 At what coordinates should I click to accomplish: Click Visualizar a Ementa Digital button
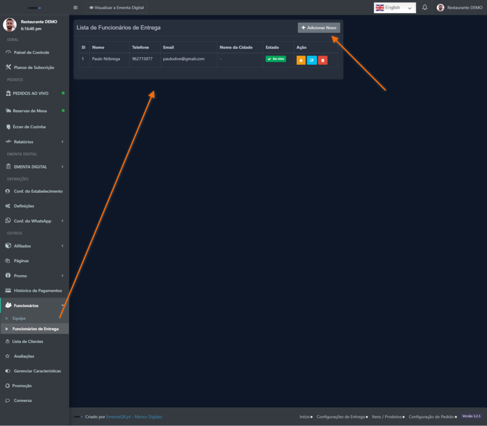click(x=117, y=8)
